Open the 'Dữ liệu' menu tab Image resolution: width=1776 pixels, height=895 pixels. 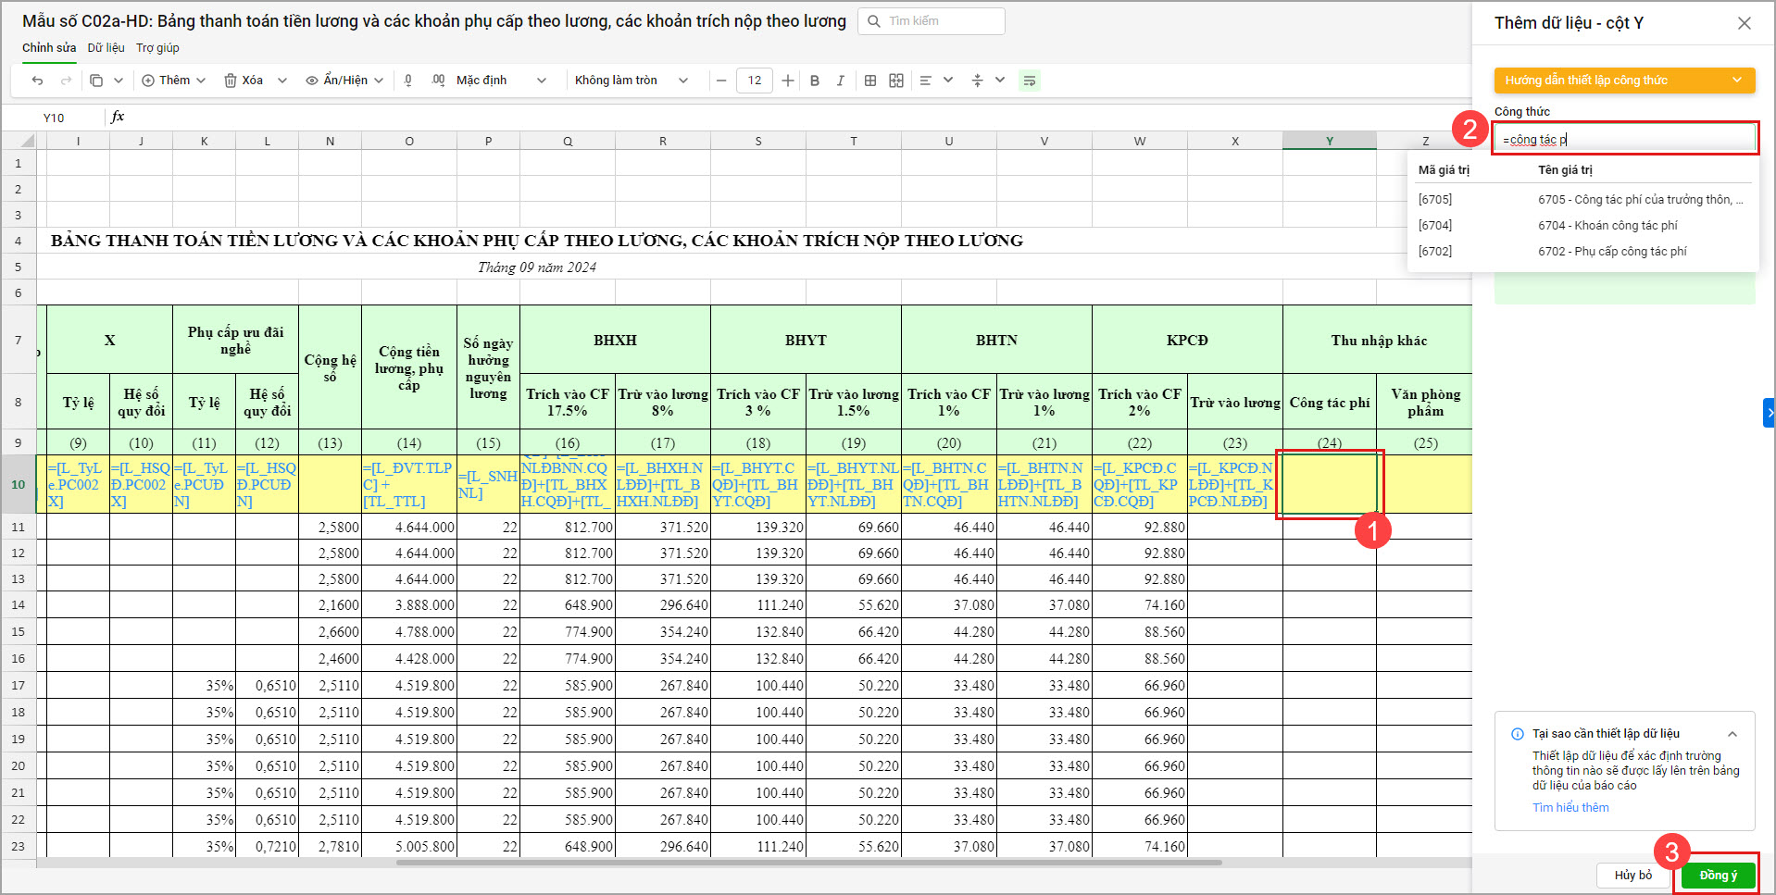[x=106, y=48]
